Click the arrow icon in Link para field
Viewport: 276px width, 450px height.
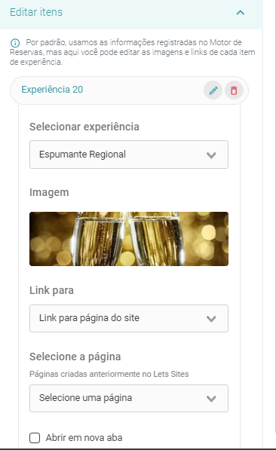[x=211, y=319]
